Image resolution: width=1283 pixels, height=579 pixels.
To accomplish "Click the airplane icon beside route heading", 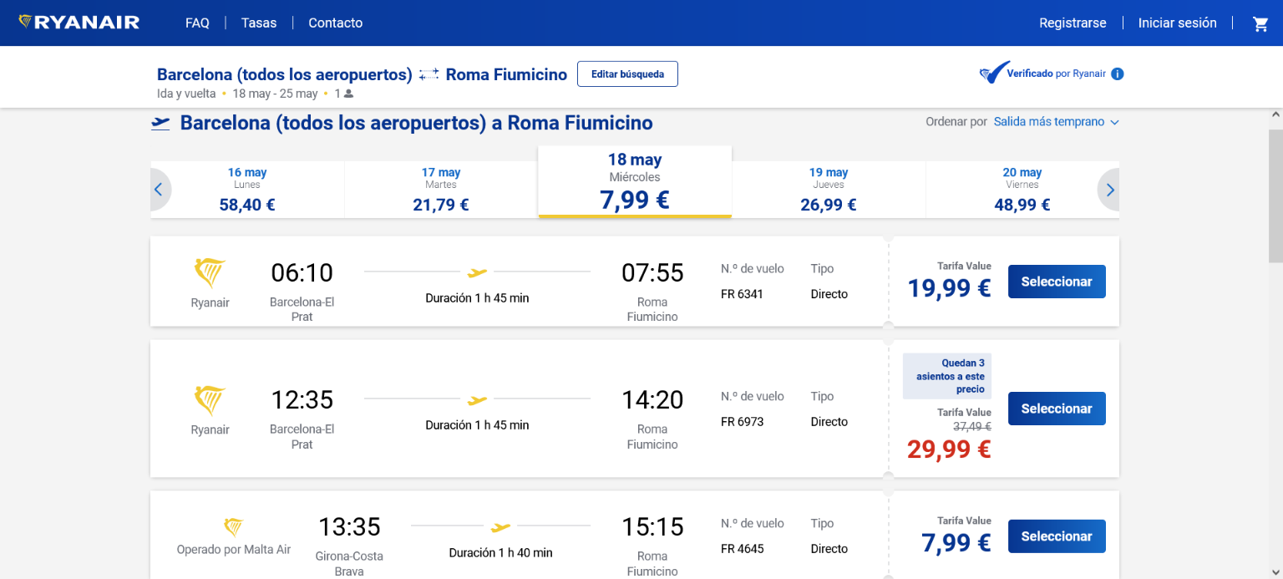I will [160, 124].
